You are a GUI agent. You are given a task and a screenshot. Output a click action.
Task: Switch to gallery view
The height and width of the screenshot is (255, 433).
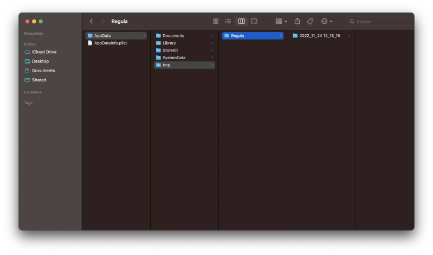coord(254,21)
